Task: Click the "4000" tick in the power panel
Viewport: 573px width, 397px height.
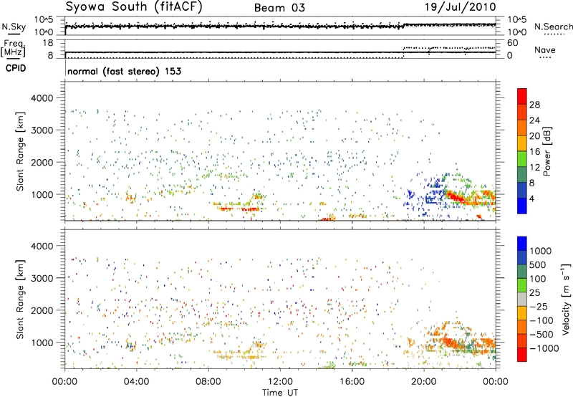Action: [x=42, y=98]
